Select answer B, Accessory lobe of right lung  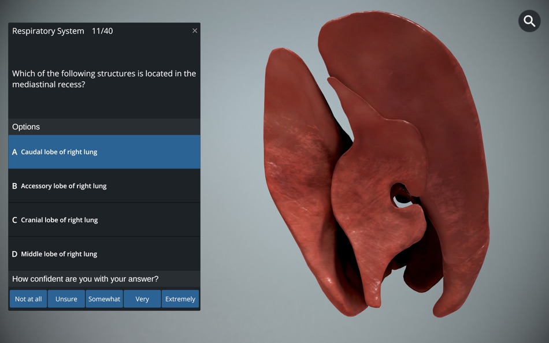(x=104, y=185)
